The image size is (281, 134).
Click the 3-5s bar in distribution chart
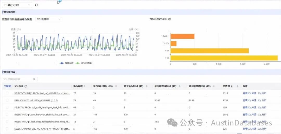tap(209, 51)
